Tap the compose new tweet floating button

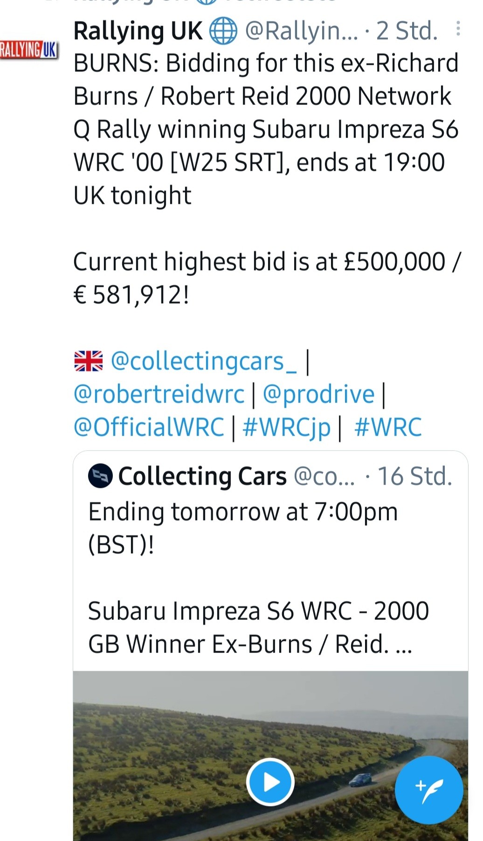point(428,790)
